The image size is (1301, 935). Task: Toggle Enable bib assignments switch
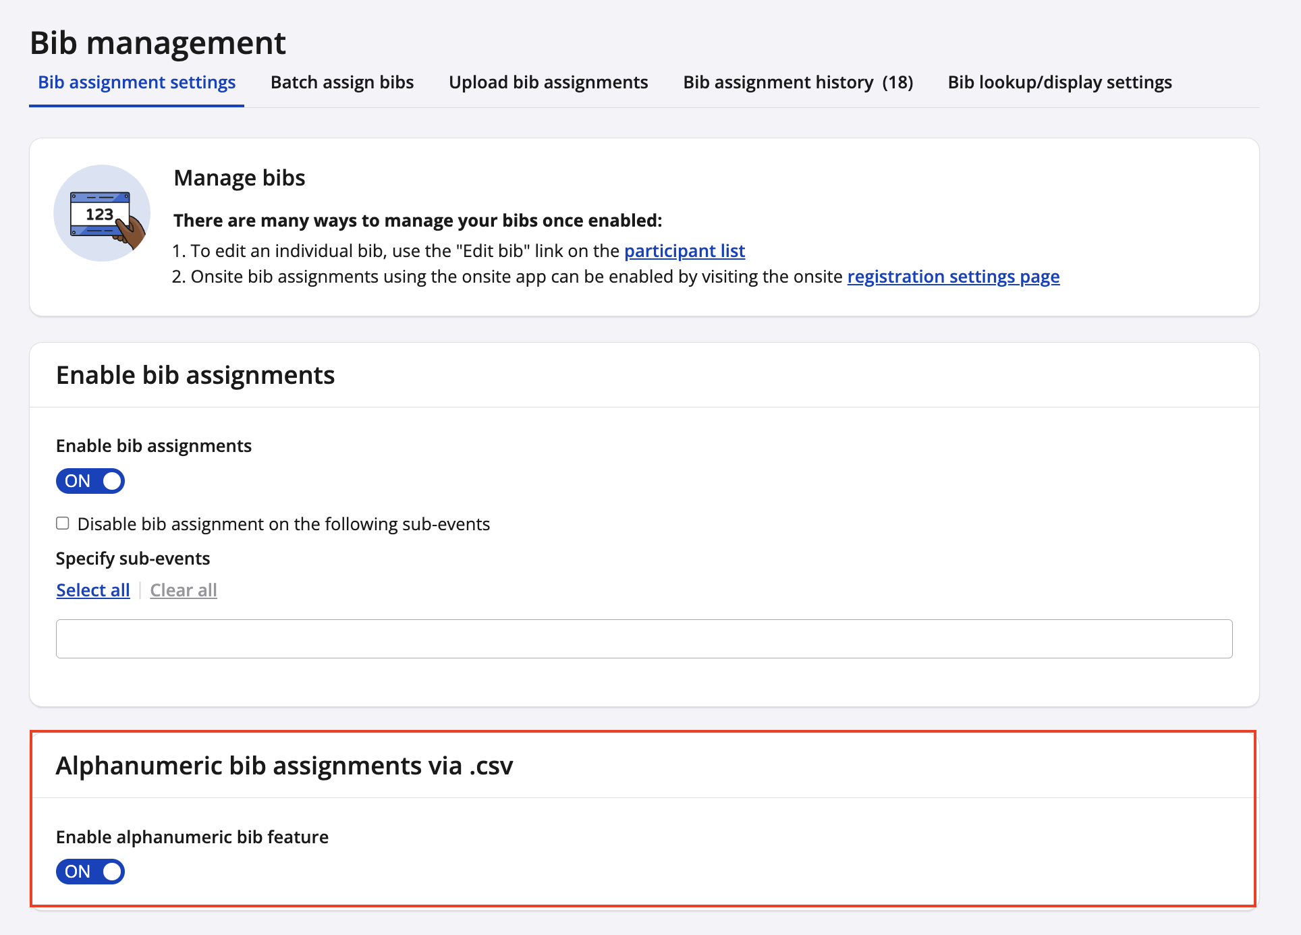(90, 481)
